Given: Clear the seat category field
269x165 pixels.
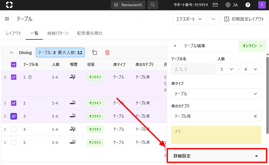Looking at the screenshot, I should click(x=255, y=116).
